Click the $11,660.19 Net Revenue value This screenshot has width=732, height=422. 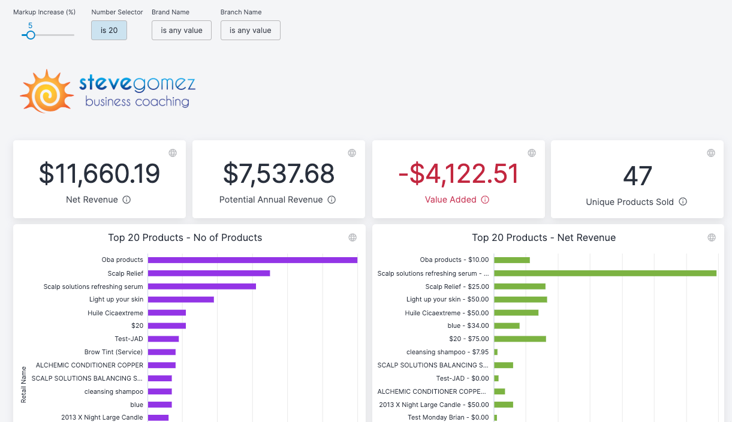(100, 174)
